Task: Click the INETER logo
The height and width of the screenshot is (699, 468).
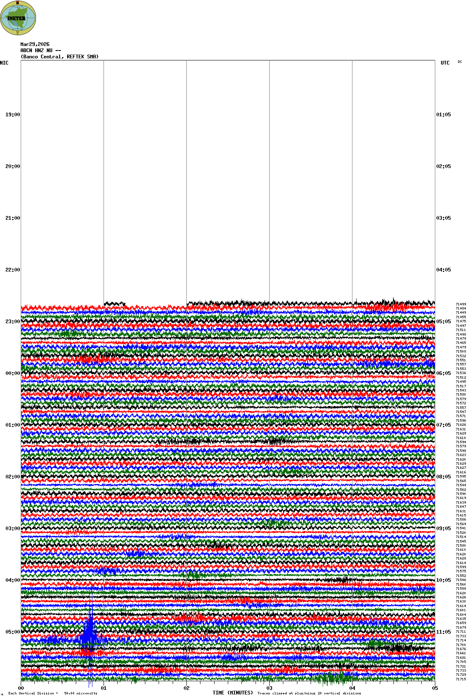Action: point(18,18)
